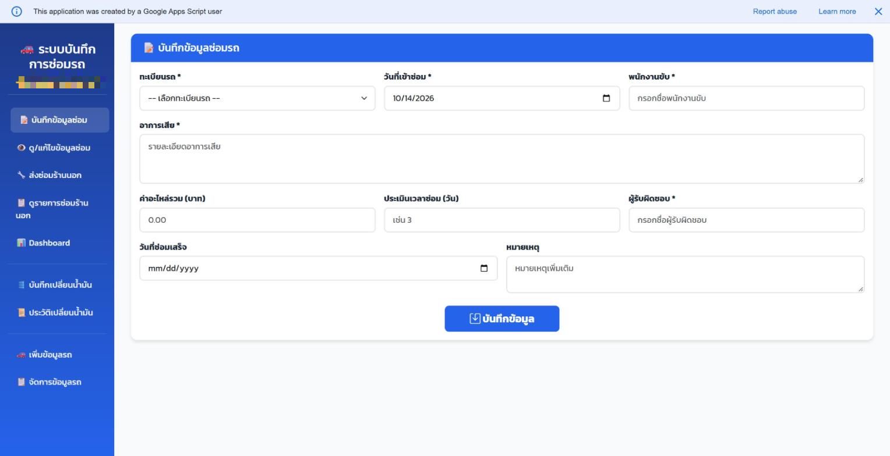890x456 pixels.
Task: Click the memo icon in the form header
Action: pos(149,48)
